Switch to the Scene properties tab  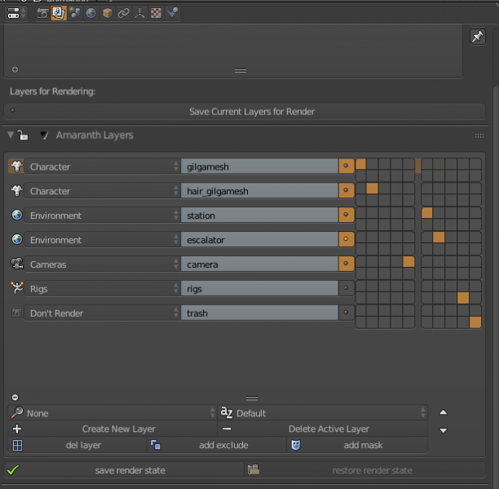[x=75, y=13]
